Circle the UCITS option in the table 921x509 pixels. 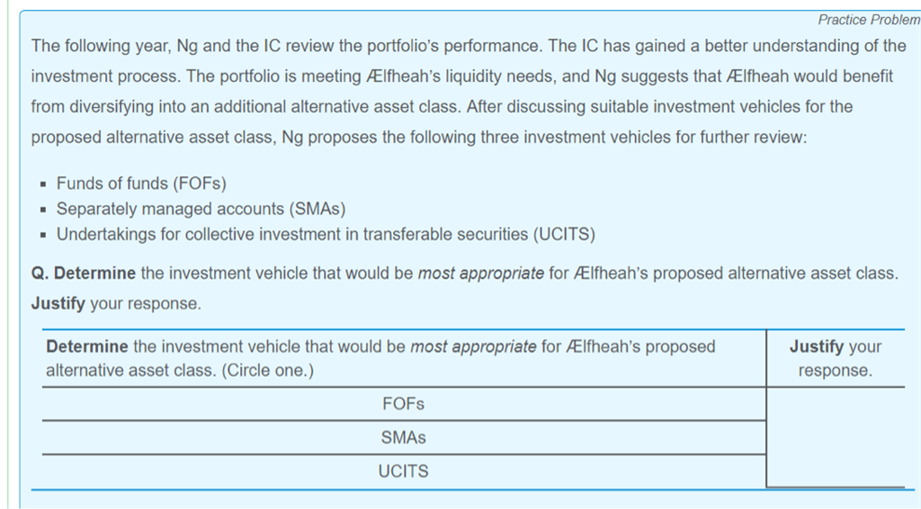[x=403, y=471]
